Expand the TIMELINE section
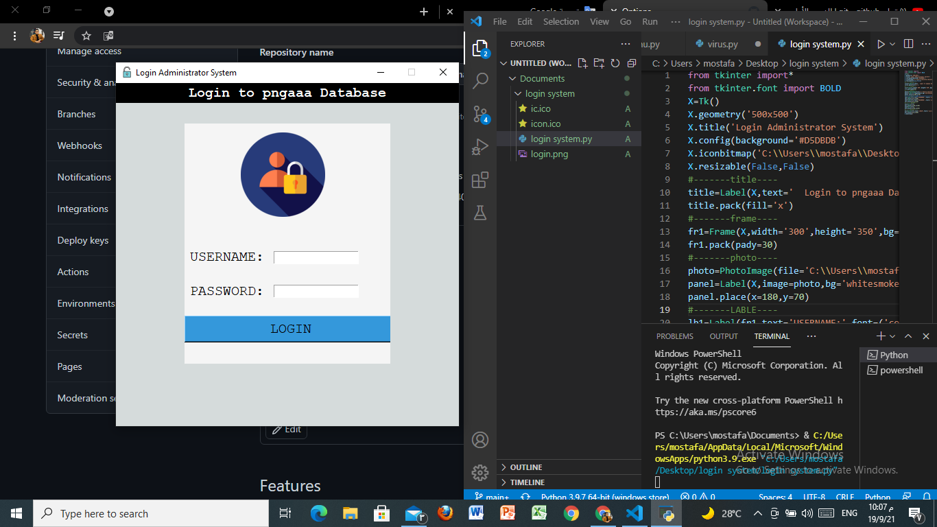The image size is (937, 527). coord(527,482)
